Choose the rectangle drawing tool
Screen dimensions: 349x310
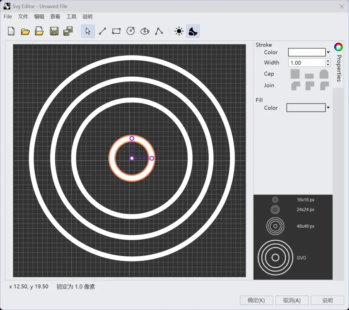pyautogui.click(x=116, y=31)
